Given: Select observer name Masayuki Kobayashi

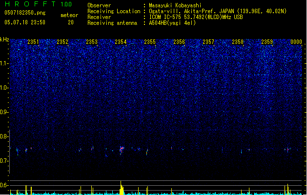Looking at the screenshot, I should pyautogui.click(x=175, y=5).
